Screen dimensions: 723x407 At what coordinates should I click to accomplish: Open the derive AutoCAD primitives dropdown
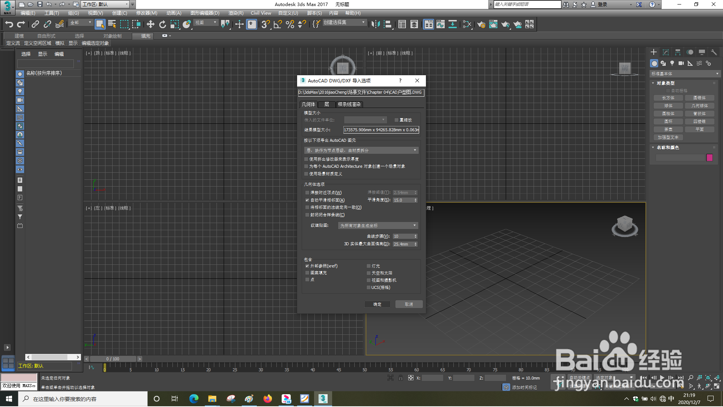click(361, 150)
